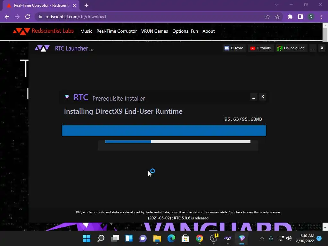The height and width of the screenshot is (246, 328).
Task: Open the About menu item
Action: [x=209, y=31]
